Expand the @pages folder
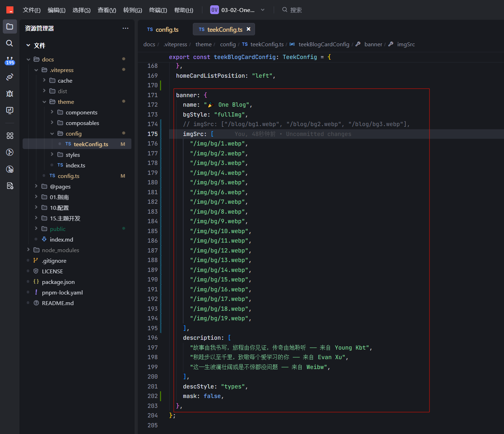Image resolution: width=504 pixels, height=434 pixels. [x=36, y=186]
